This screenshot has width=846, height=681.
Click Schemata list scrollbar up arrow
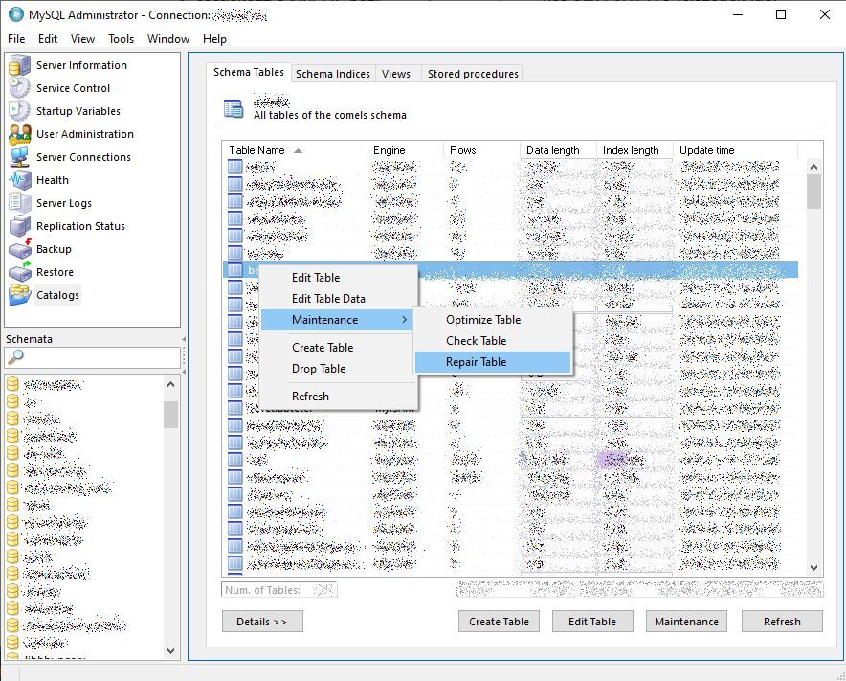coord(171,384)
